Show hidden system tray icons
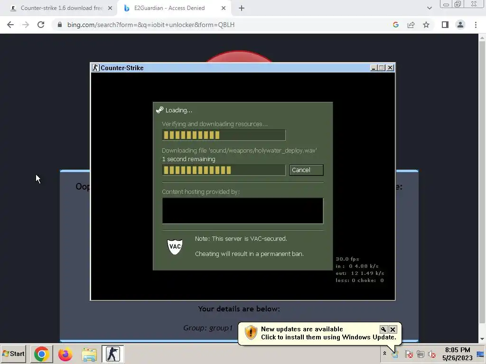Screen dimensions: 486x364 click(x=384, y=354)
